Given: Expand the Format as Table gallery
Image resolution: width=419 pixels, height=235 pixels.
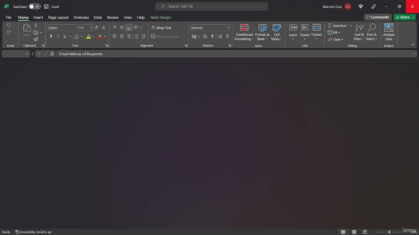Looking at the screenshot, I should click(262, 32).
